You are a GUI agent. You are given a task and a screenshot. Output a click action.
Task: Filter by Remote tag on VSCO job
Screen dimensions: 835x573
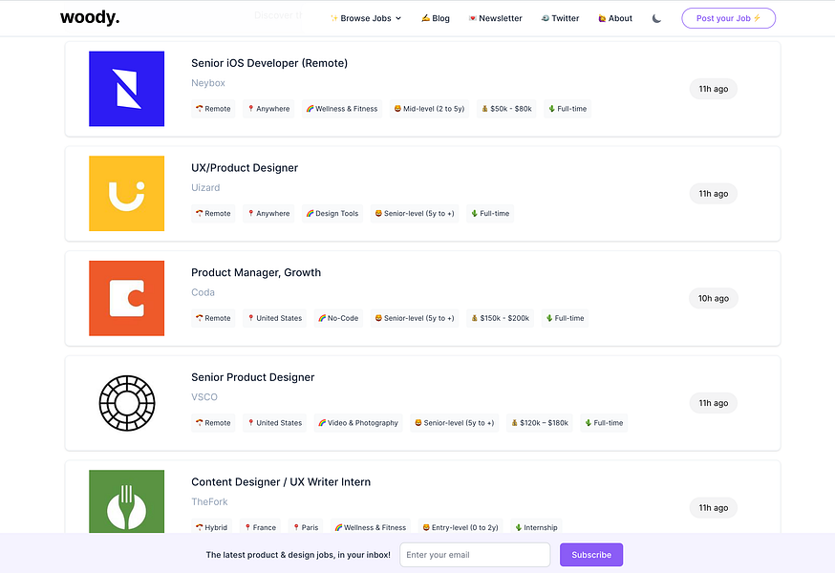coord(213,423)
